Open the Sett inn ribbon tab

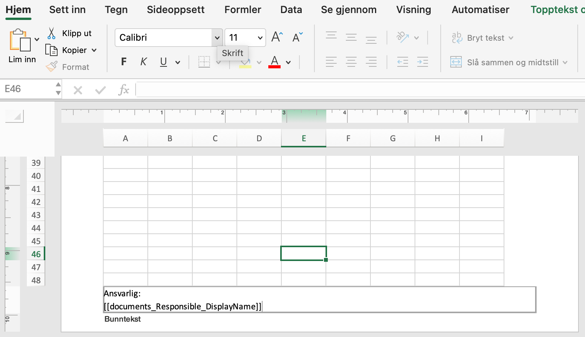pos(67,10)
